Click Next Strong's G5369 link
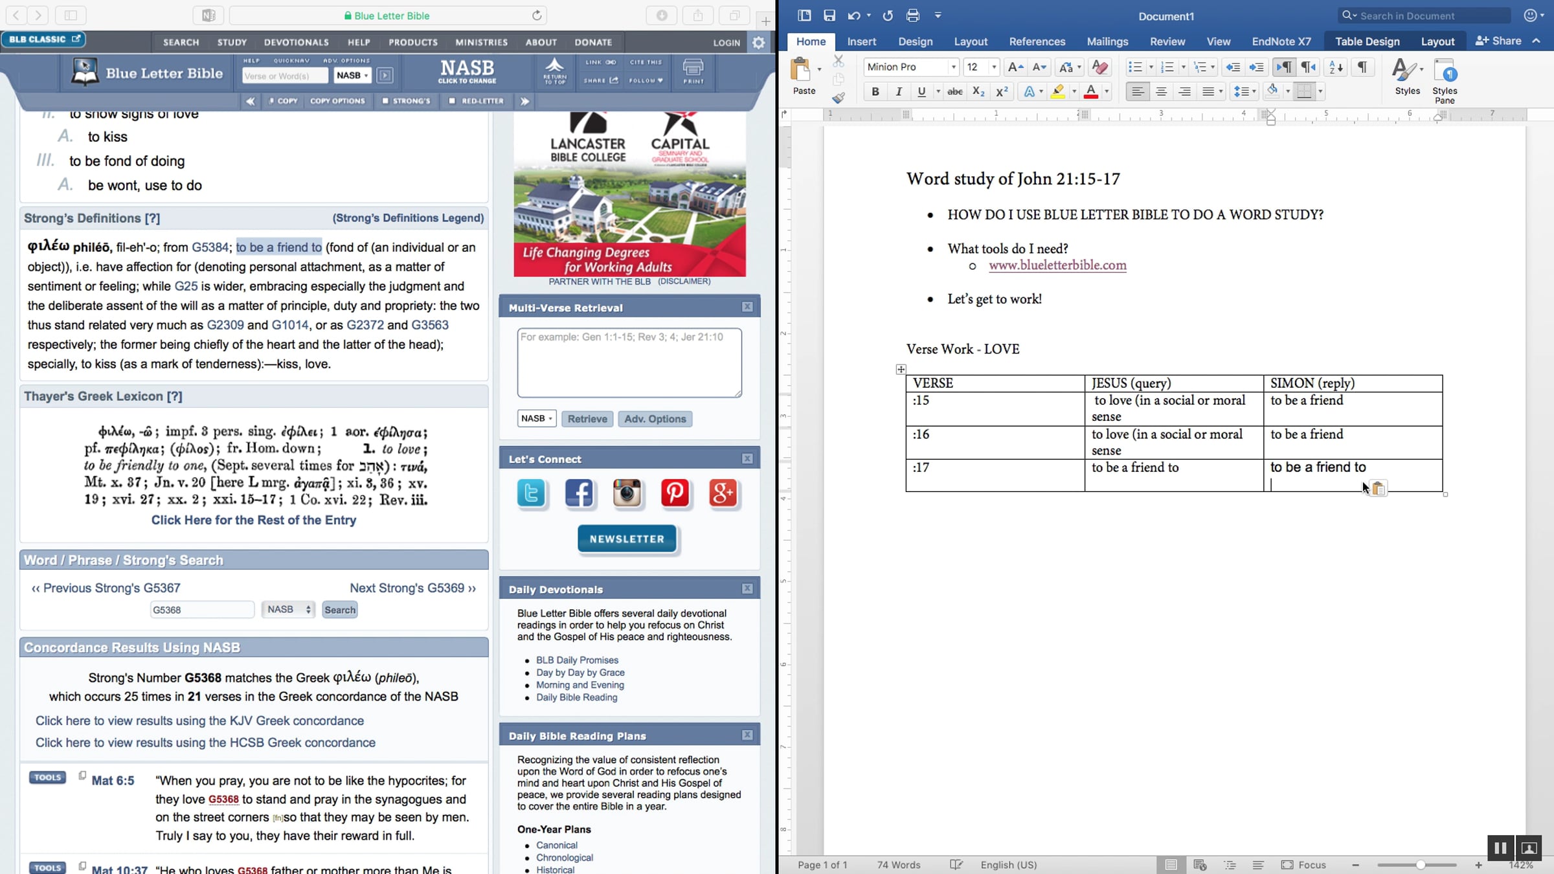This screenshot has width=1554, height=874. 412,588
